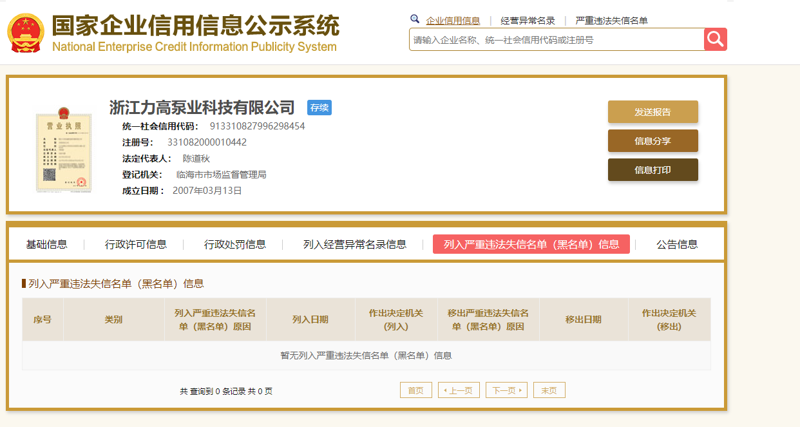Switch to the 基础信息 tab
Viewport: 800px width, 427px height.
point(46,244)
